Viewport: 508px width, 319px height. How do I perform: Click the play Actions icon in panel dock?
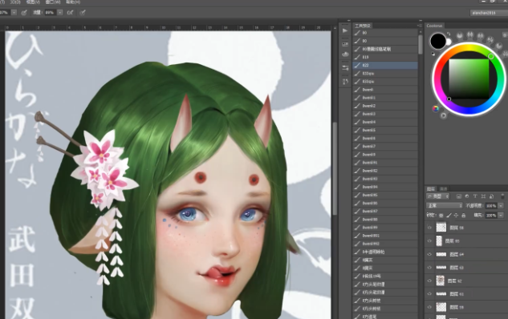[345, 30]
